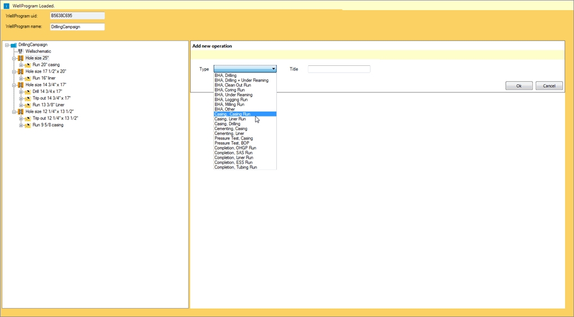Choose Completion, ESS Run option
Image resolution: width=574 pixels, height=317 pixels.
coord(245,162)
